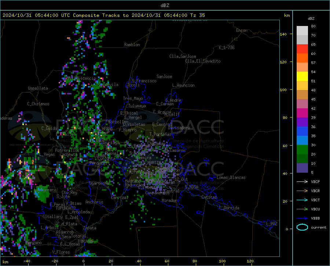Click the Divisadero place label
The width and height of the screenshot is (330, 266).
[179, 128]
